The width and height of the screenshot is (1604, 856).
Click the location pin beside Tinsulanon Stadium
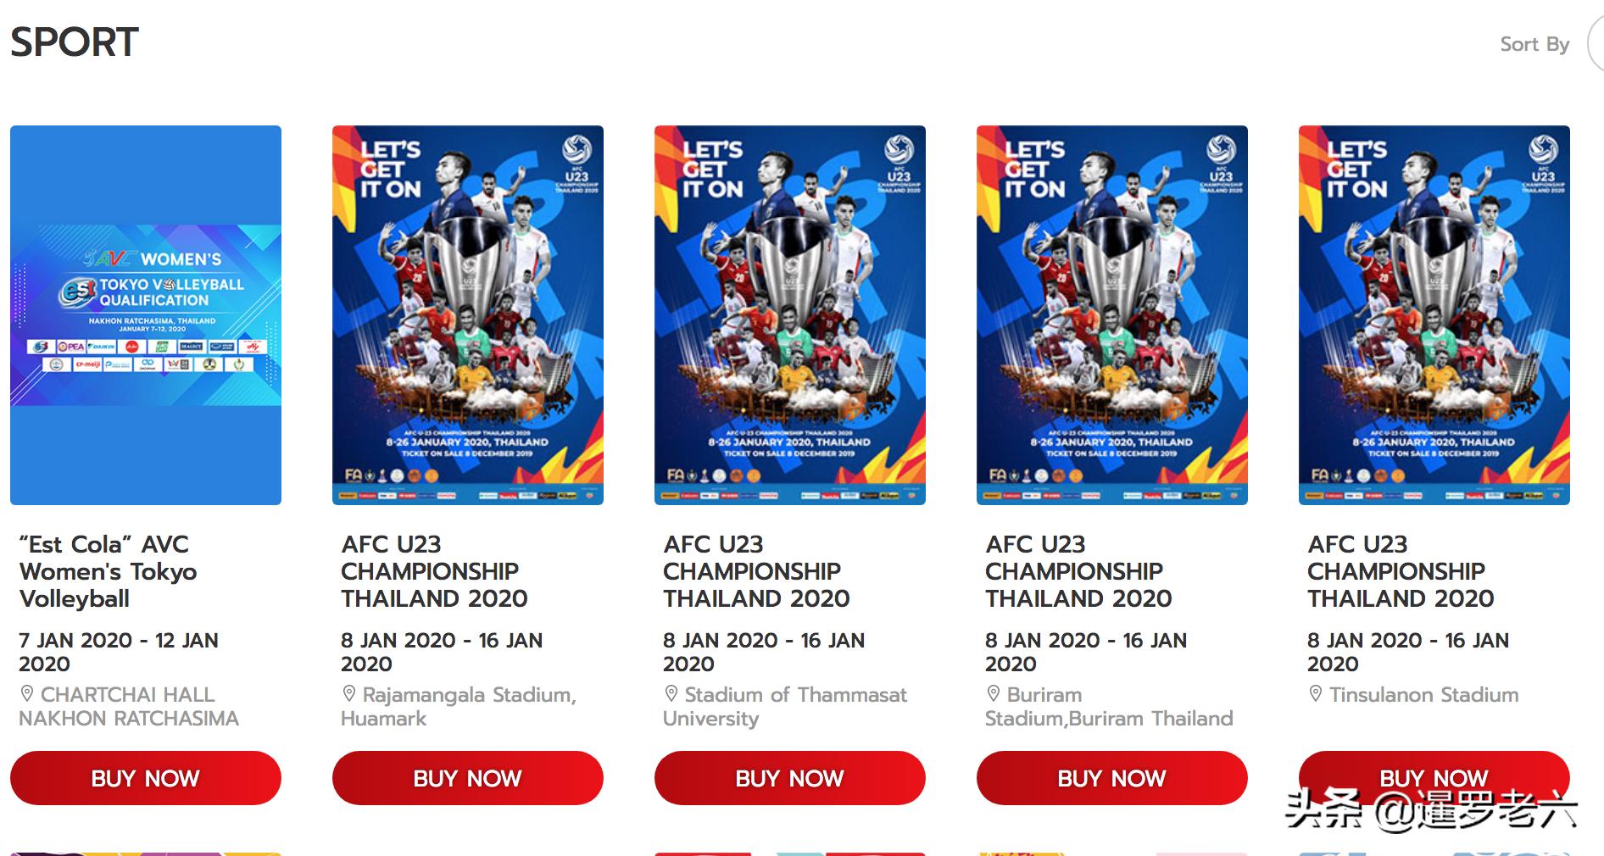1316,694
